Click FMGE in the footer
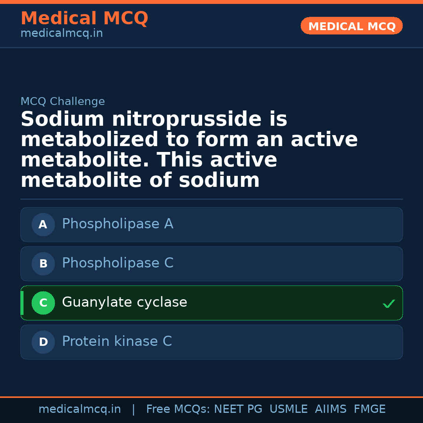Image resolution: width=423 pixels, height=423 pixels. click(369, 409)
